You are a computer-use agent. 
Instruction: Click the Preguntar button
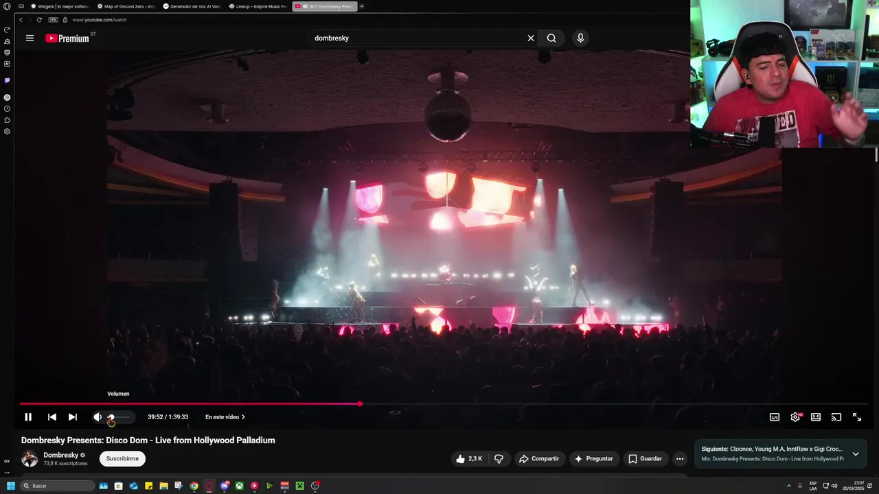pos(594,459)
